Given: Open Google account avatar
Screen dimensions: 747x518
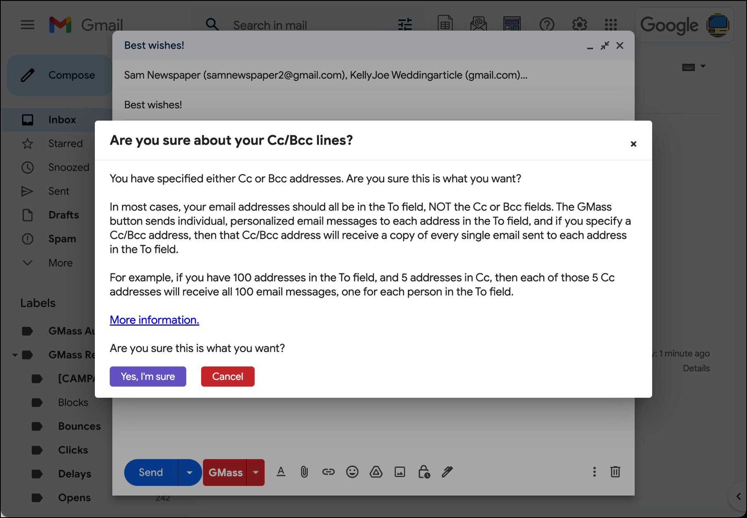Looking at the screenshot, I should (x=718, y=25).
